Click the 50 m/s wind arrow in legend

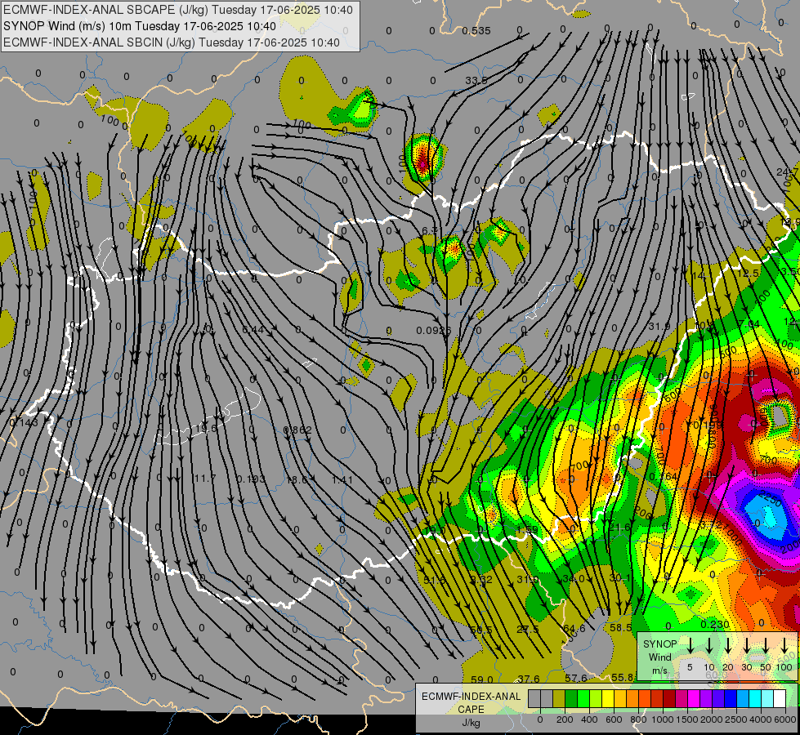coord(766,645)
